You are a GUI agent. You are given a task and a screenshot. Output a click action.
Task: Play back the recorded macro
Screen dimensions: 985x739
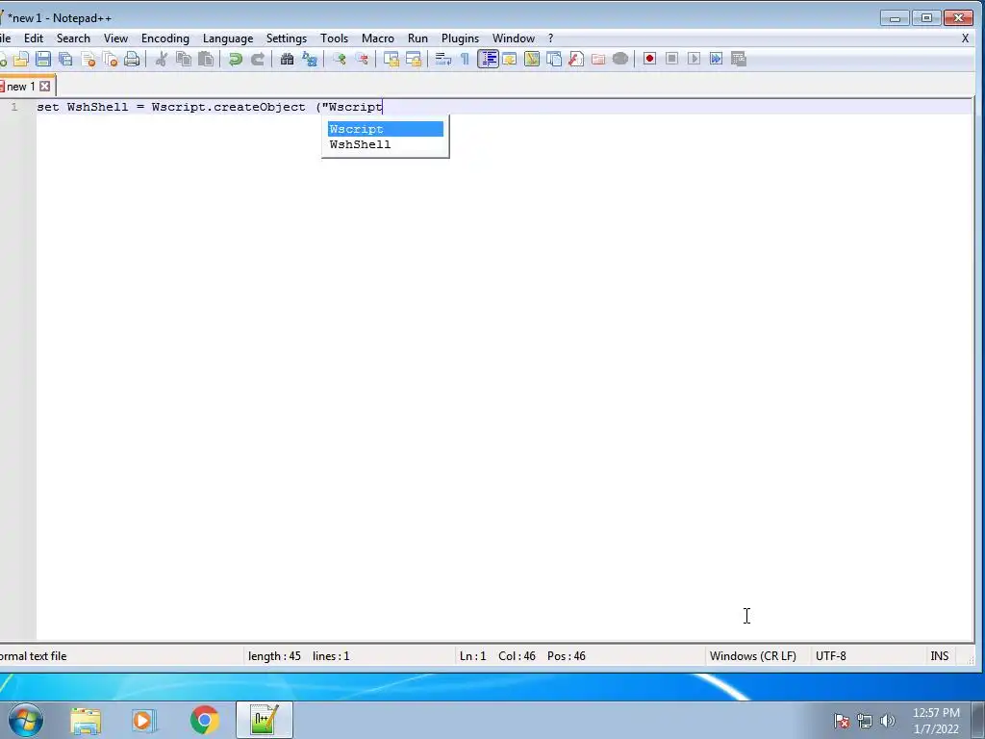click(694, 59)
